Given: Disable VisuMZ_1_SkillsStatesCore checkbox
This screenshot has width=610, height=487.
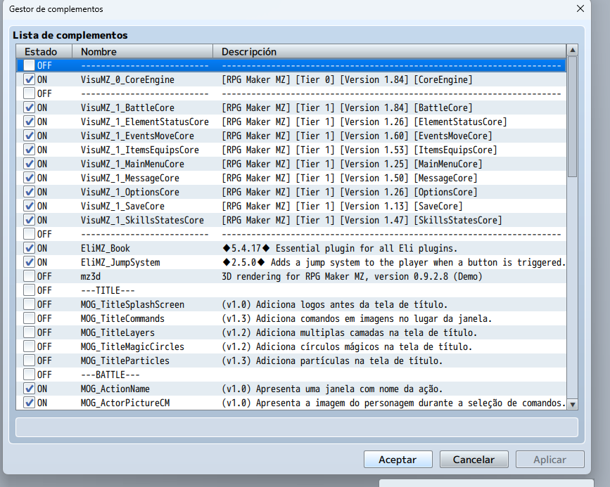Looking at the screenshot, I should click(29, 220).
